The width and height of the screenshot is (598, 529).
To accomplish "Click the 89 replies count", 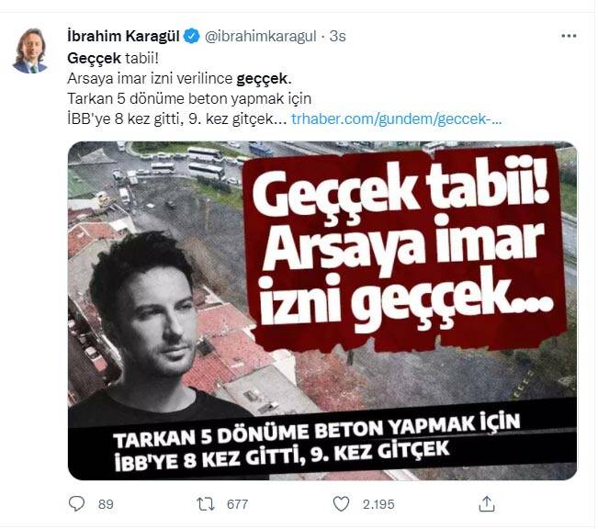I will pos(106,504).
